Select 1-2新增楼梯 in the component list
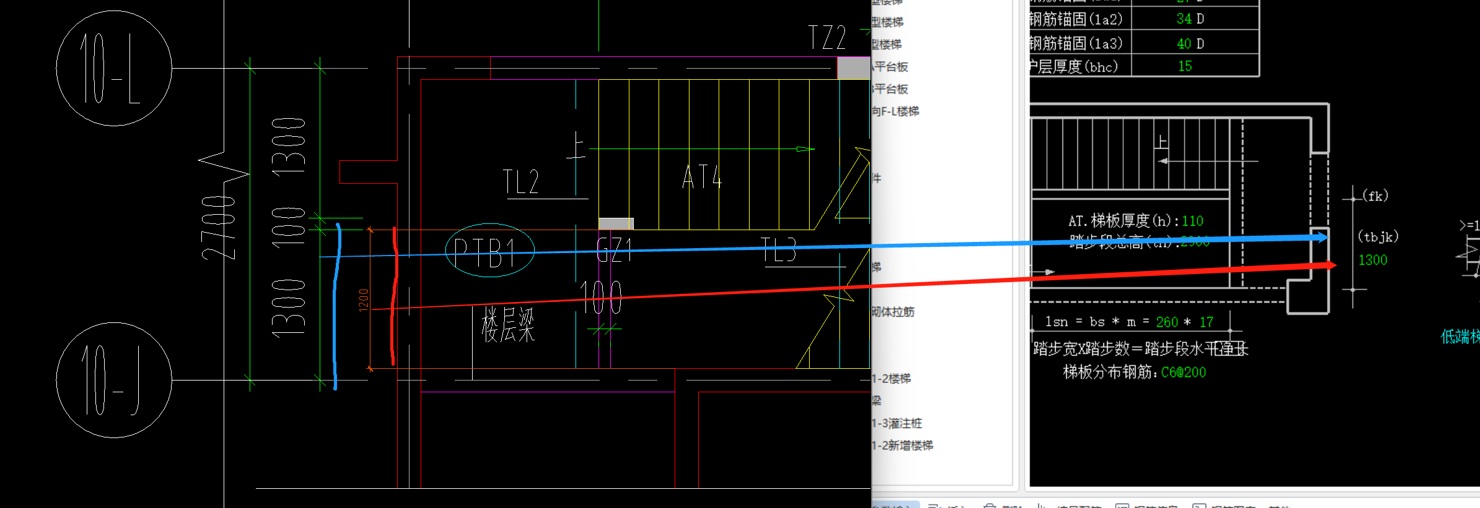The width and height of the screenshot is (1480, 508). point(903,446)
